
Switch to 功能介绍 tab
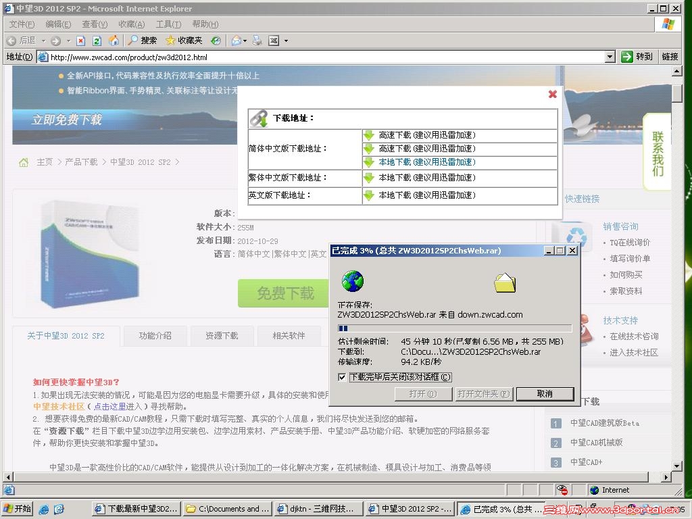(x=155, y=336)
